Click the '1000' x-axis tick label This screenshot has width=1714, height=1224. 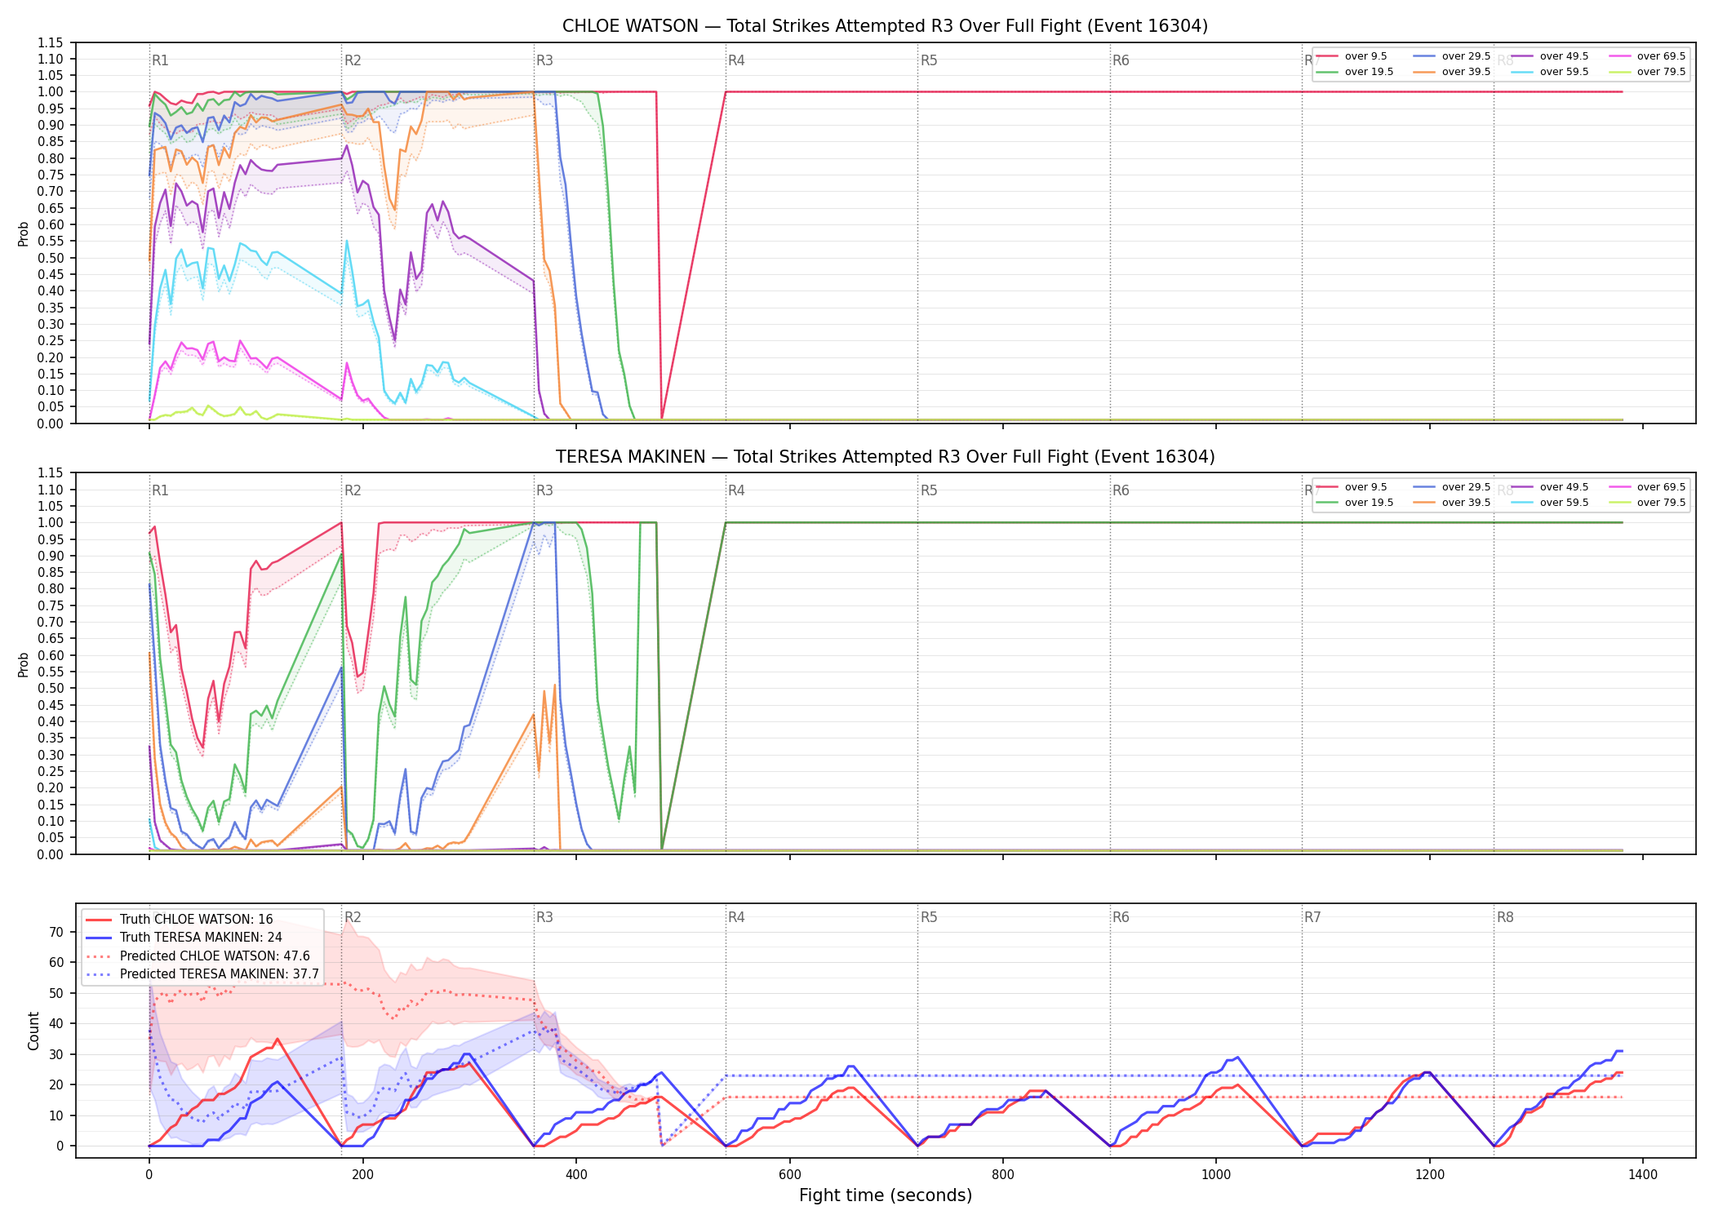click(1216, 1175)
